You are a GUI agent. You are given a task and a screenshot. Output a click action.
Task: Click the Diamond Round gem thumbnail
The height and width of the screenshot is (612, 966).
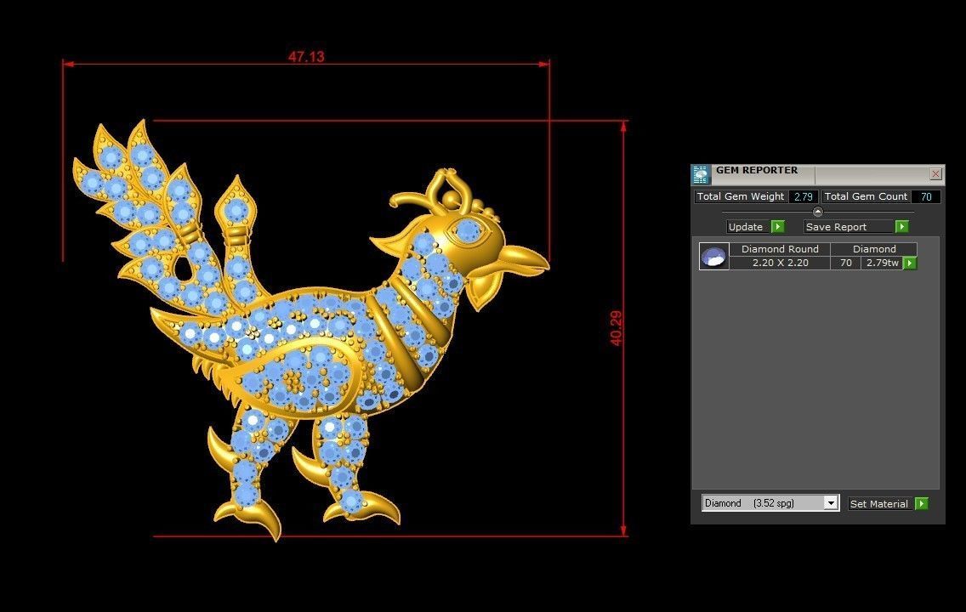point(714,256)
